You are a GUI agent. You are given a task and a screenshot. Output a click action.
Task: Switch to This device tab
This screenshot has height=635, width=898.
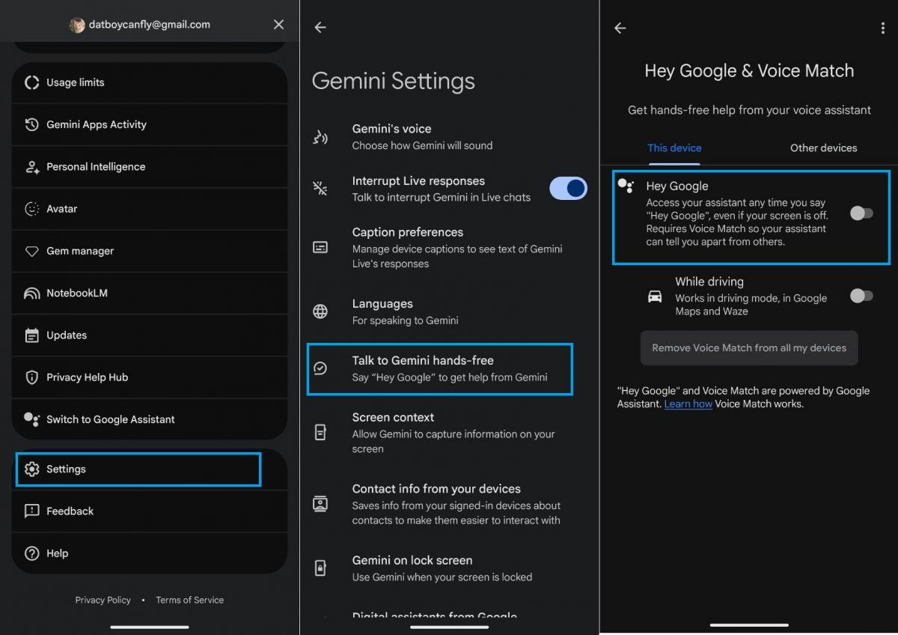(674, 148)
